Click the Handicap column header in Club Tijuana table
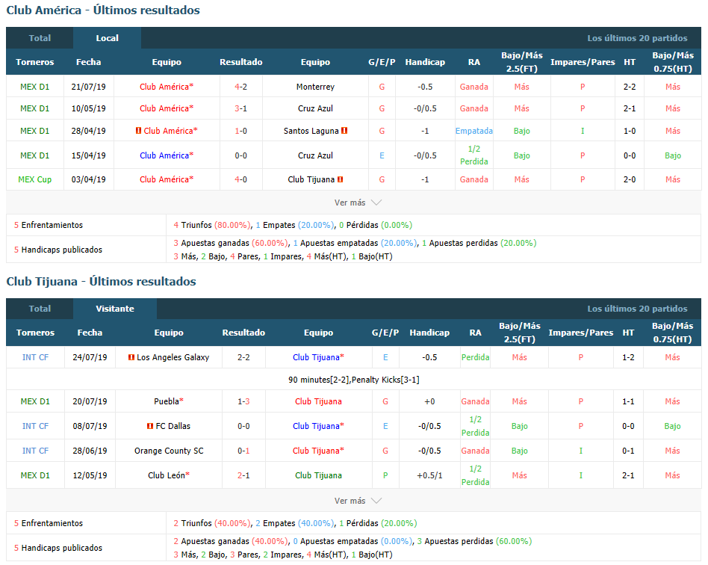This screenshot has width=708, height=565. click(x=429, y=333)
